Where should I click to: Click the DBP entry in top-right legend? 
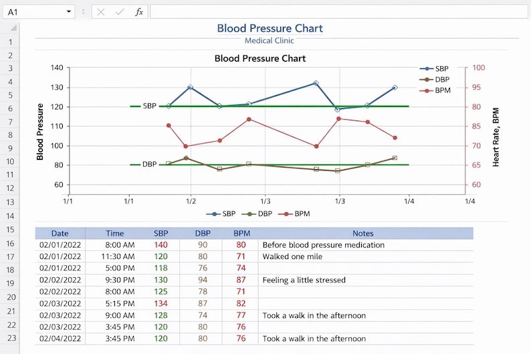tap(435, 80)
